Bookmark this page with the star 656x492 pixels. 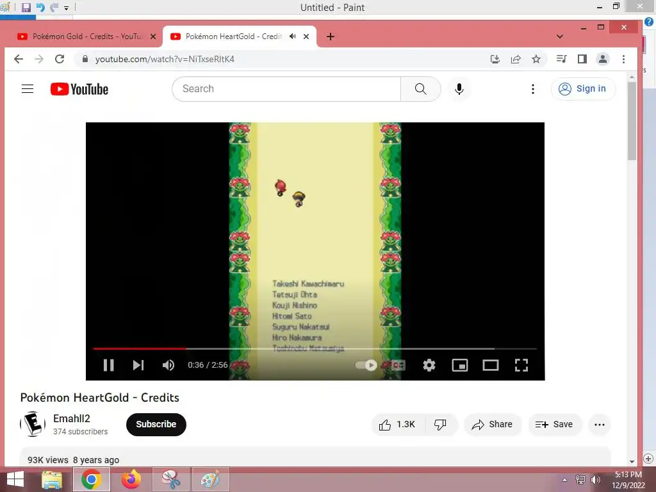(536, 59)
